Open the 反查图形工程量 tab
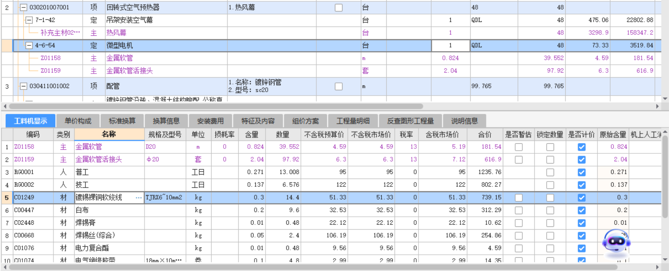 coord(411,121)
